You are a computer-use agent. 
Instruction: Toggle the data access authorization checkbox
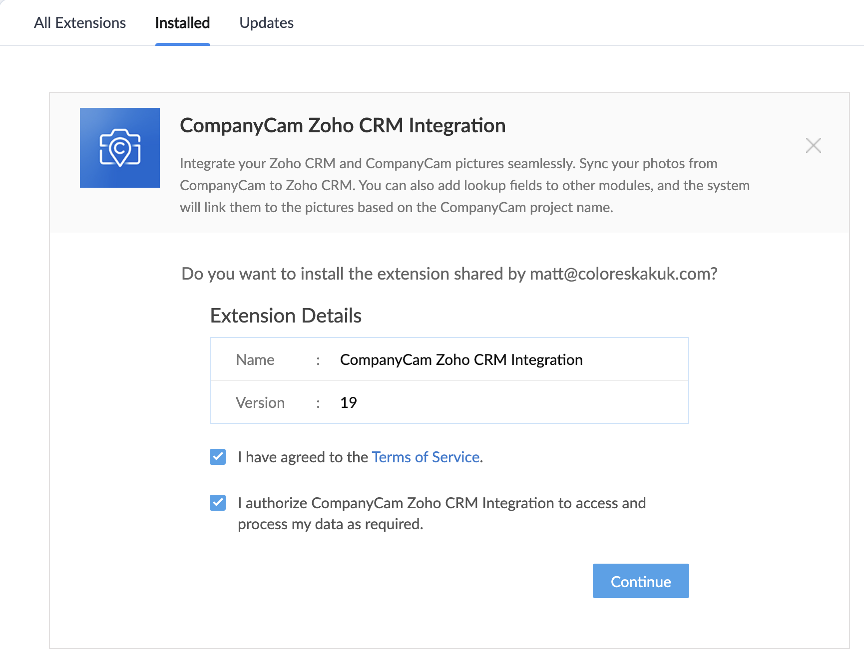click(x=218, y=503)
